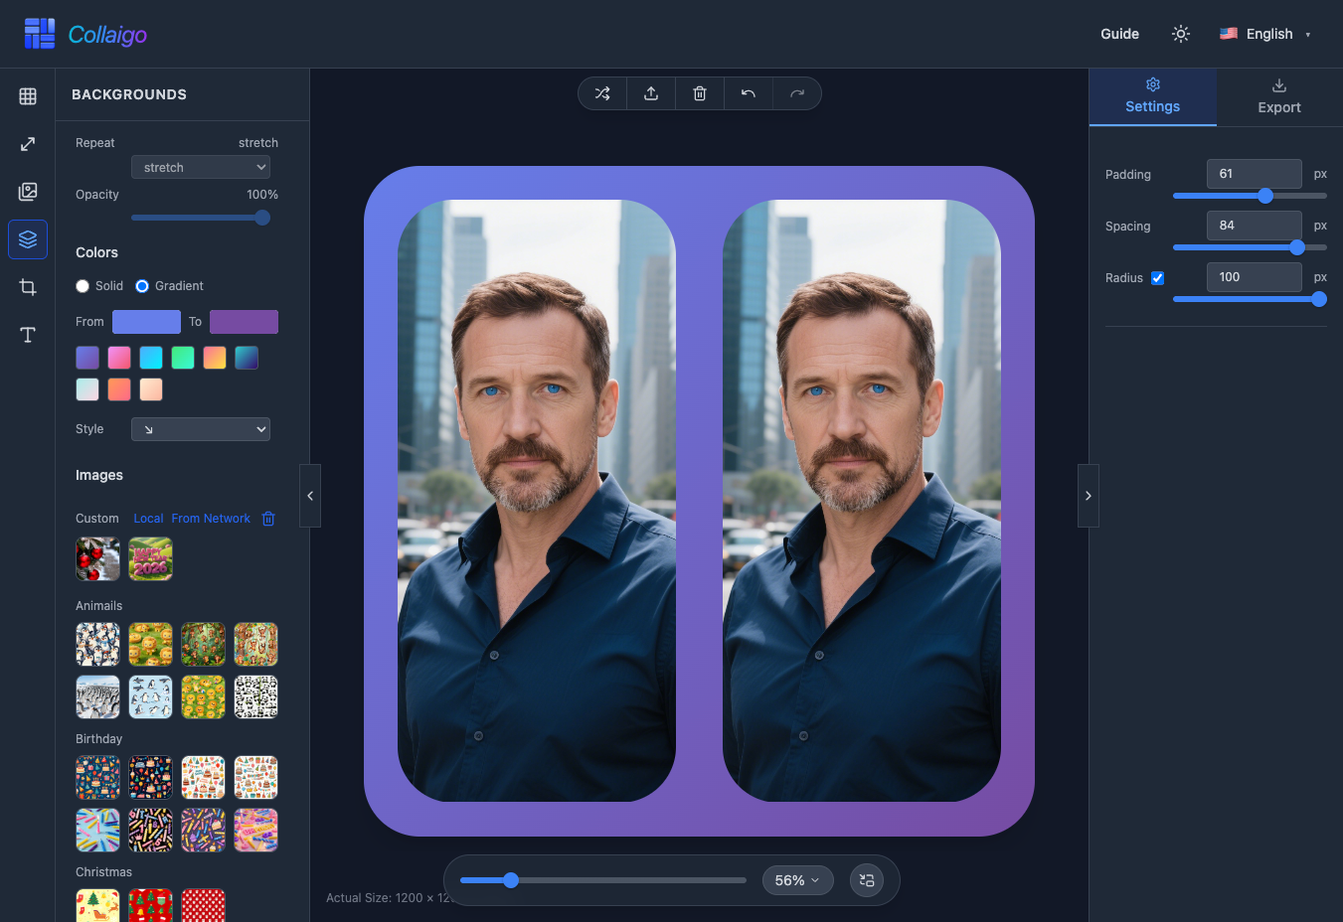Pick the purple-blue gradient preset
The width and height of the screenshot is (1343, 922).
pyautogui.click(x=87, y=358)
